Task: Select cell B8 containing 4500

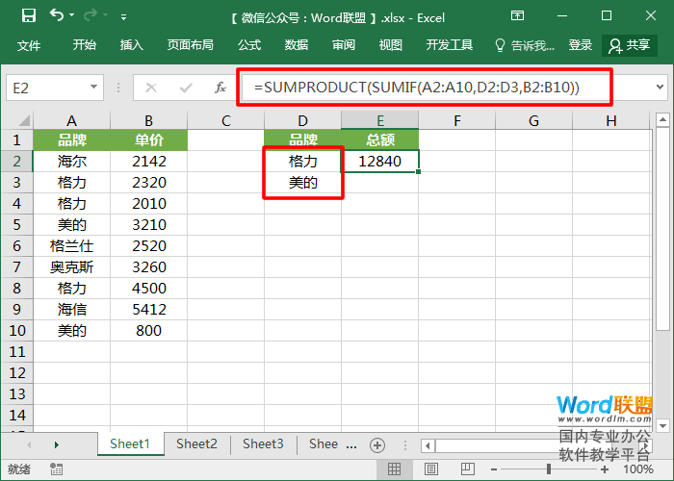Action: [x=148, y=289]
